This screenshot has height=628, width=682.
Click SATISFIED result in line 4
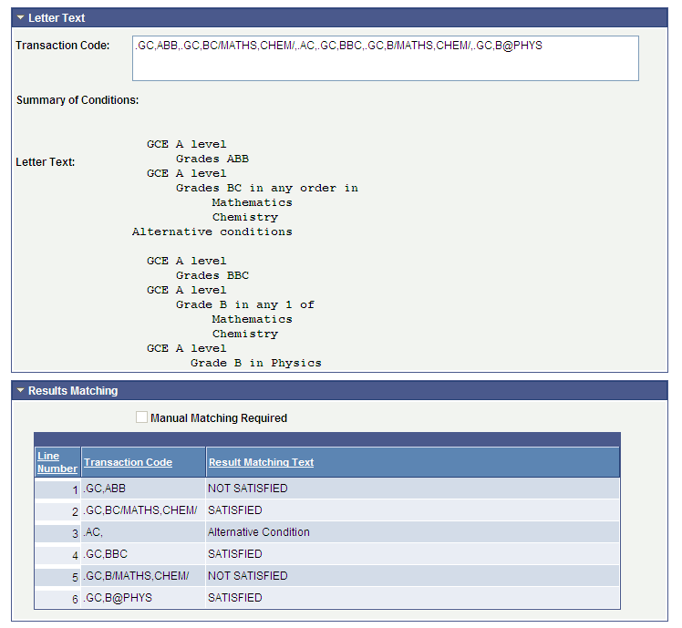pos(235,554)
